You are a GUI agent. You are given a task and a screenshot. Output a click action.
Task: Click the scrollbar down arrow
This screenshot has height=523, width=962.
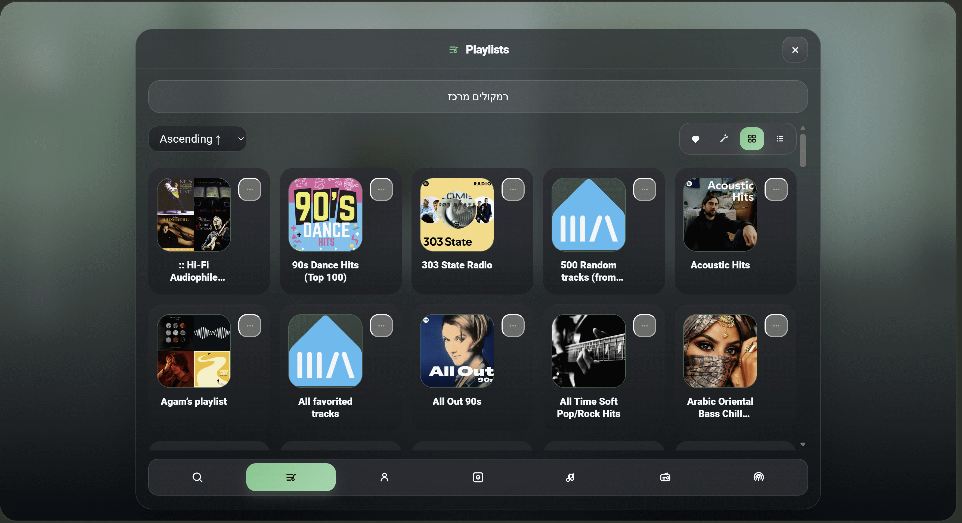[x=803, y=445]
